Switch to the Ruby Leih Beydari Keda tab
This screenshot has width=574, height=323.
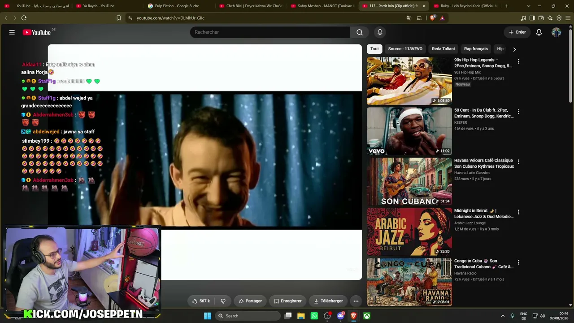tap(465, 6)
